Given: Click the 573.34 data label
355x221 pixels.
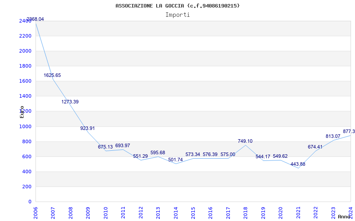Looking at the screenshot, I should coord(193,154).
